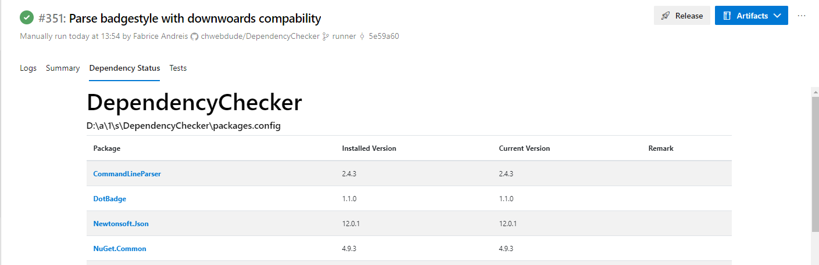Screen dimensions: 819x265
Task: Open the chwebdude/DependencyChecker repository link
Action: (x=260, y=37)
